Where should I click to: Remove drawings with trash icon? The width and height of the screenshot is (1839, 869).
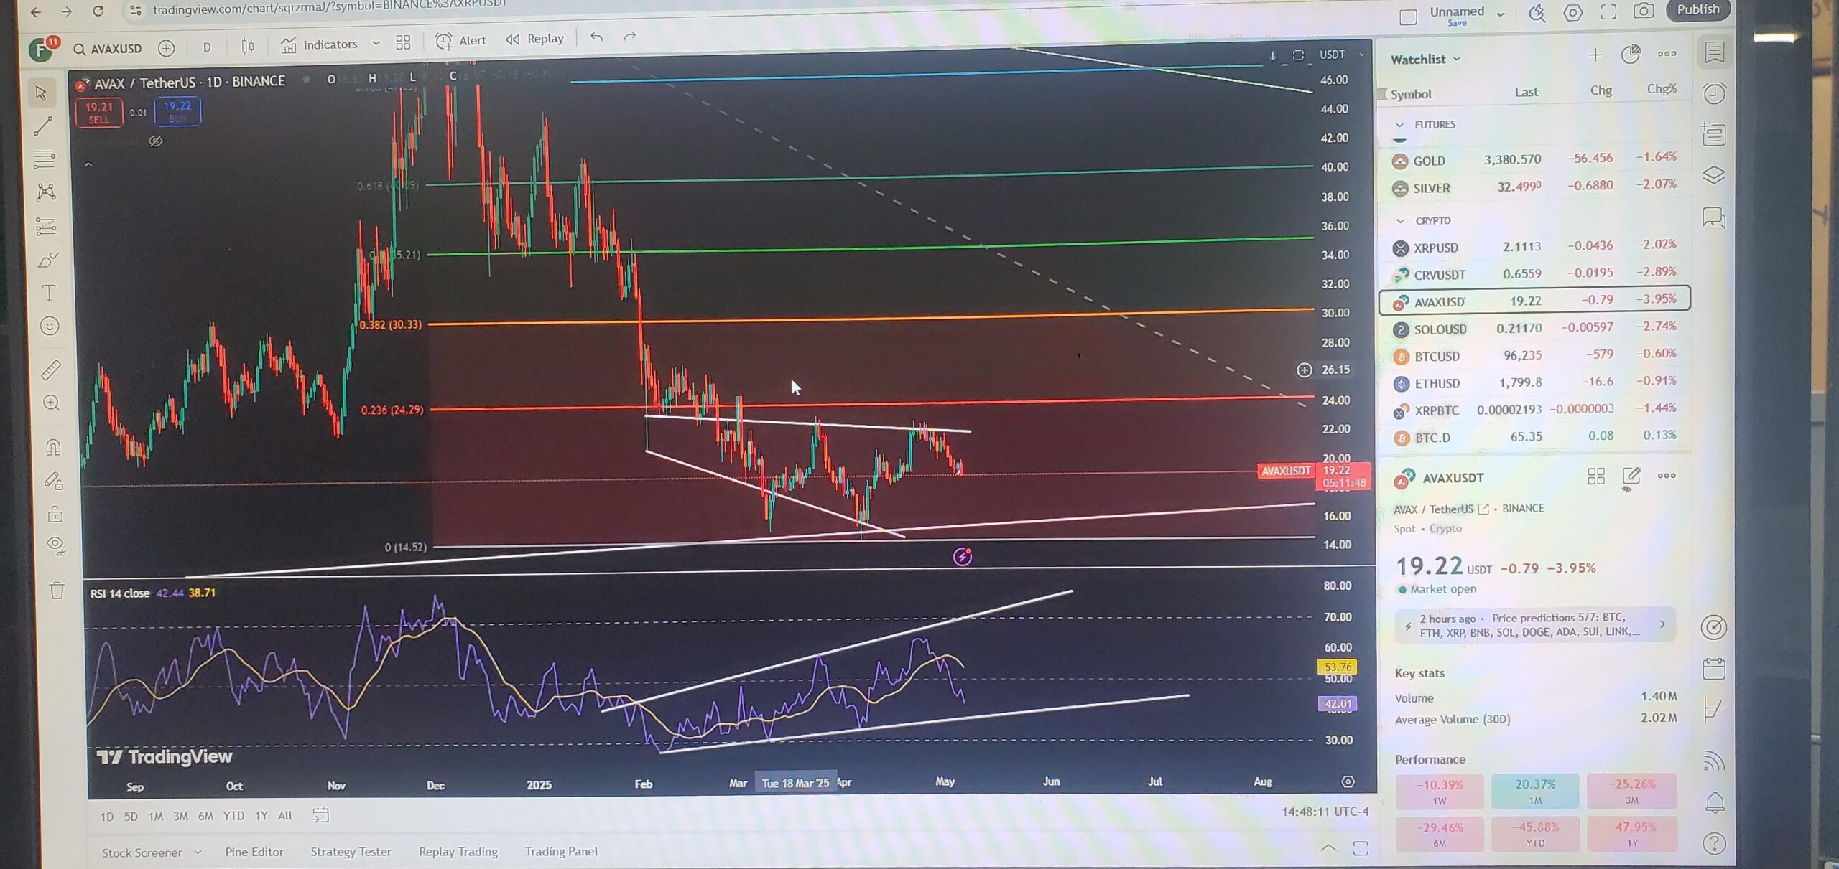(57, 591)
